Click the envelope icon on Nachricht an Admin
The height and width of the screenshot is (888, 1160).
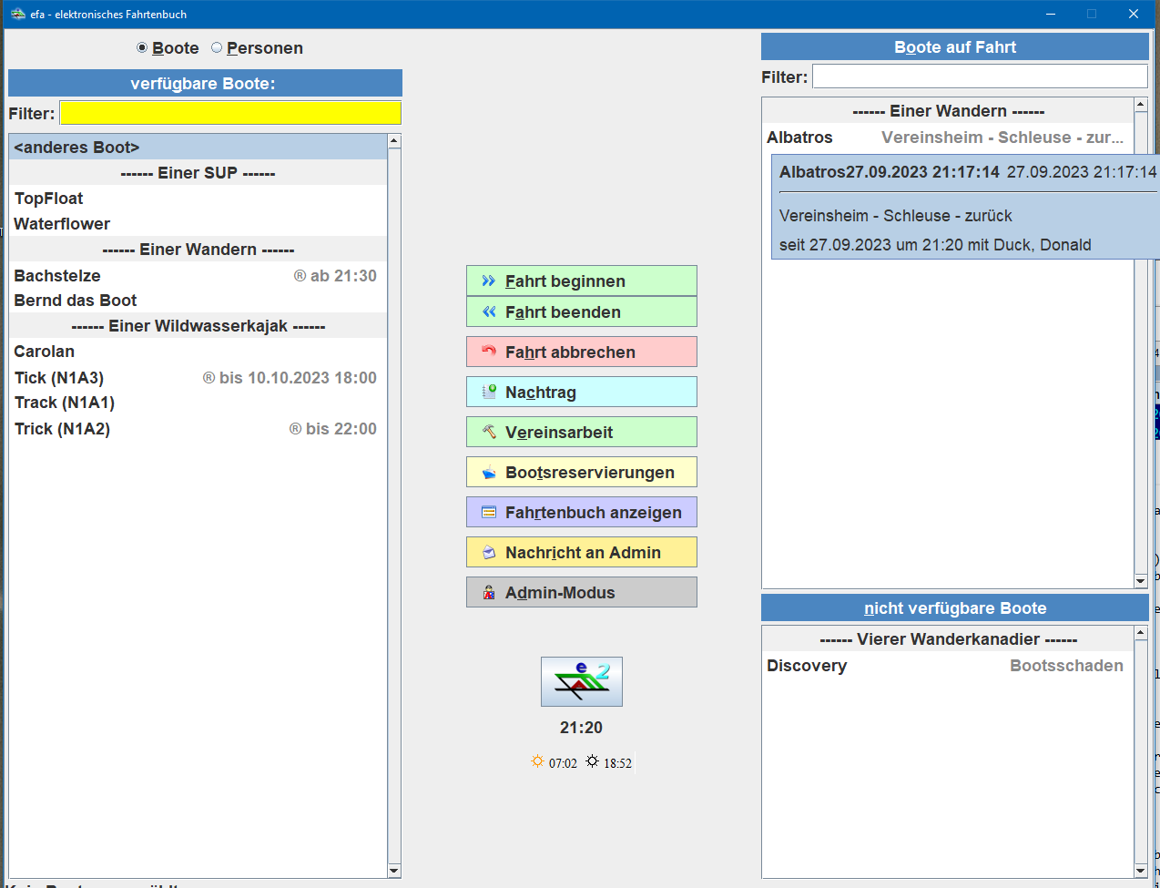tap(489, 552)
